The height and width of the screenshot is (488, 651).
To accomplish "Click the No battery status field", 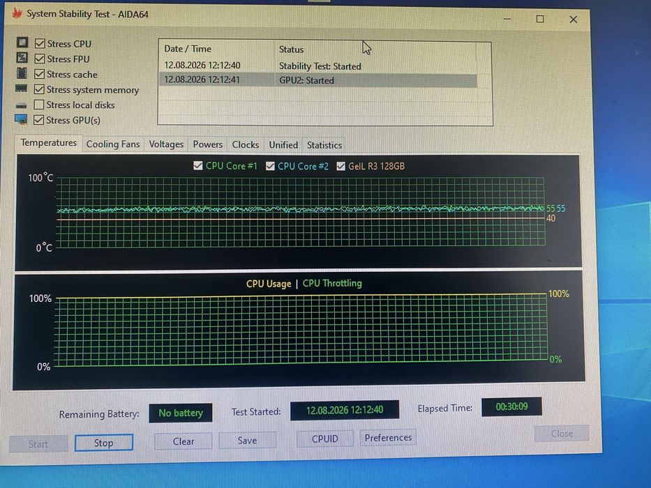I will coord(181,413).
